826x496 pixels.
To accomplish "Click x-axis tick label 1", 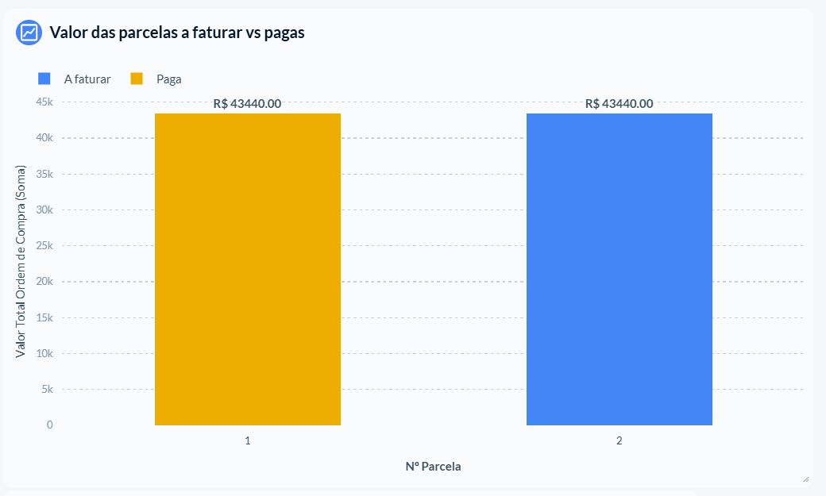I will [248, 440].
